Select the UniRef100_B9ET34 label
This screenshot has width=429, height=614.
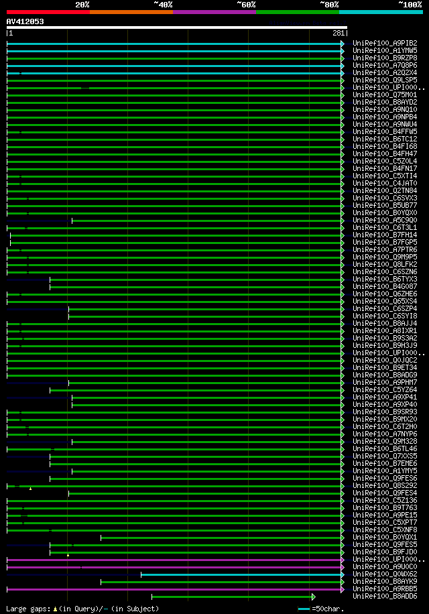click(385, 368)
